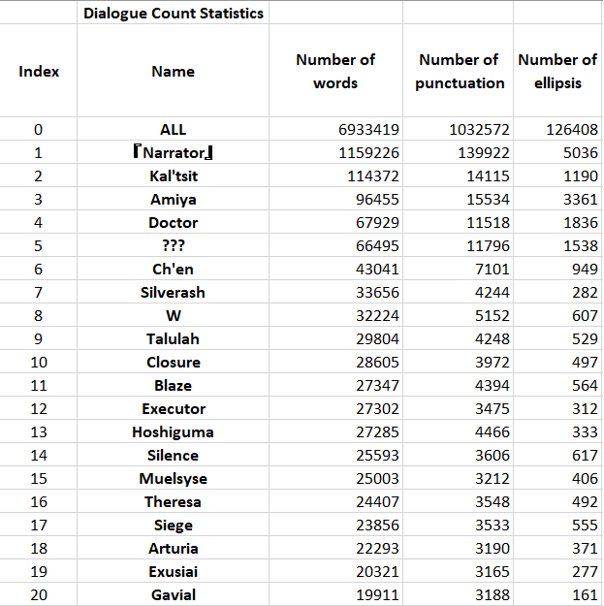Select the cell with 3972
The image size is (604, 606).
458,362
